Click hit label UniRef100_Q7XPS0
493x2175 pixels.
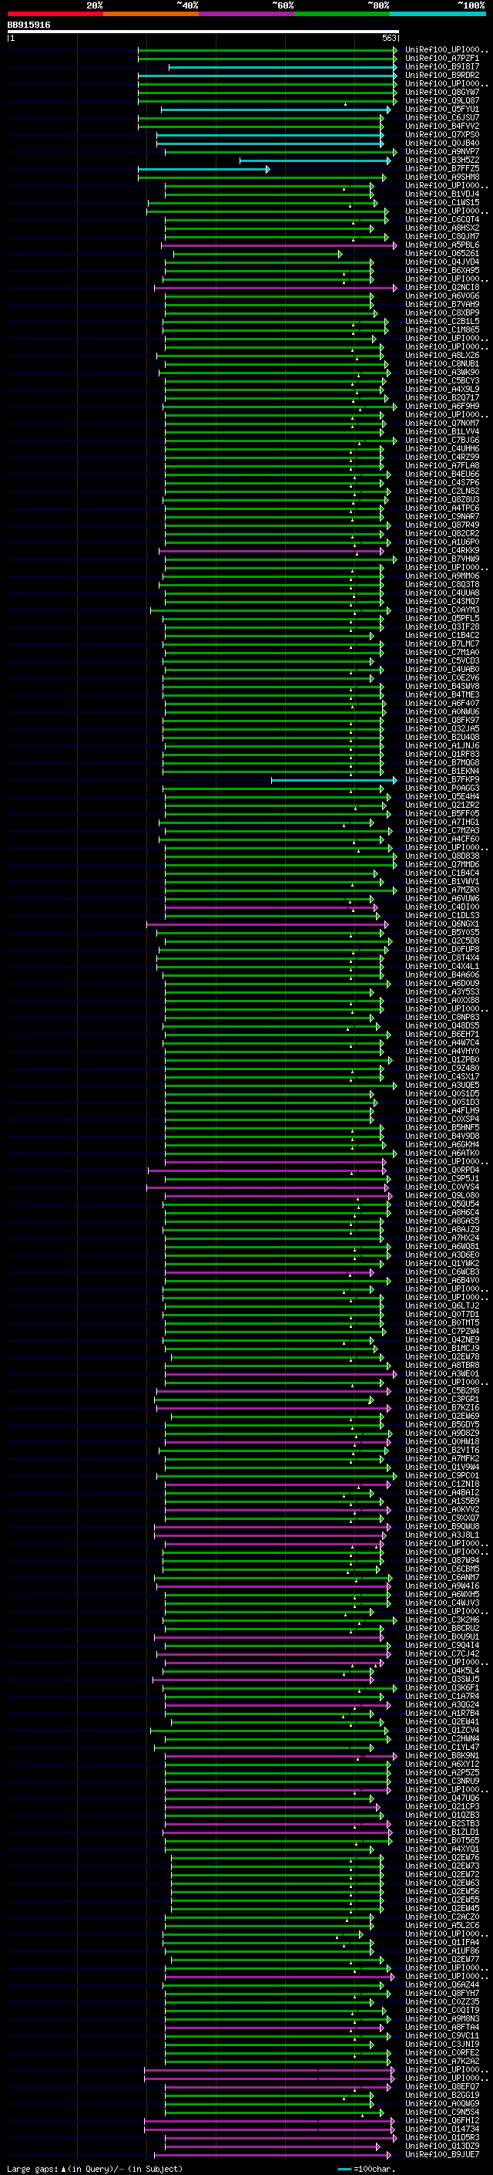coord(442,135)
